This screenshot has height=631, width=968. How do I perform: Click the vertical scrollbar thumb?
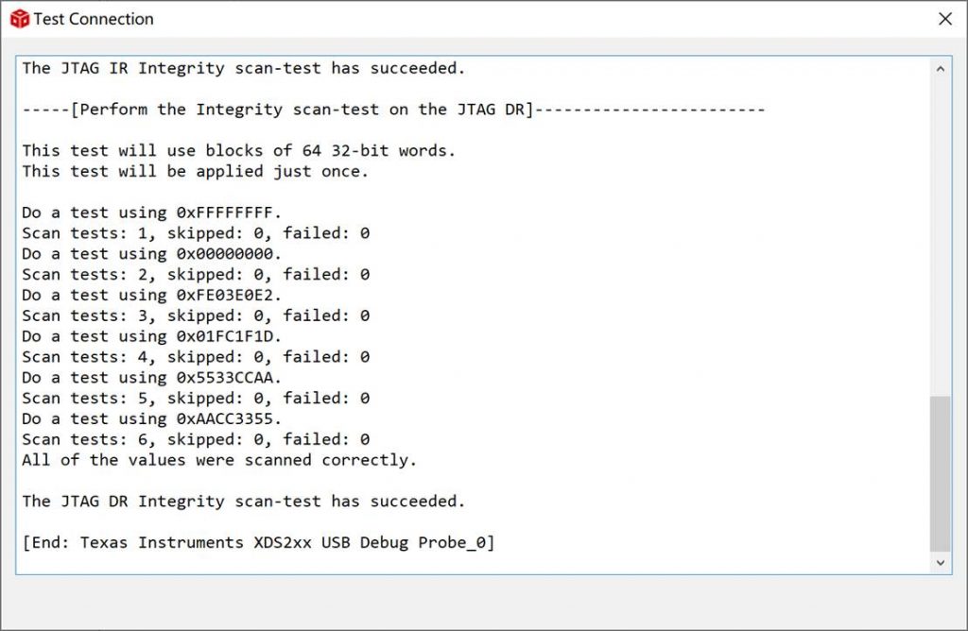click(x=941, y=472)
